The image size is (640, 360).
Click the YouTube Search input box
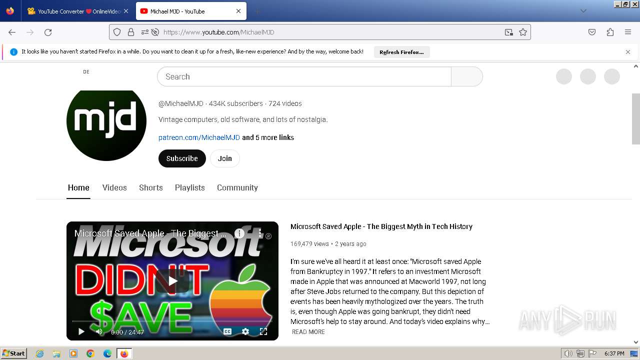point(304,76)
